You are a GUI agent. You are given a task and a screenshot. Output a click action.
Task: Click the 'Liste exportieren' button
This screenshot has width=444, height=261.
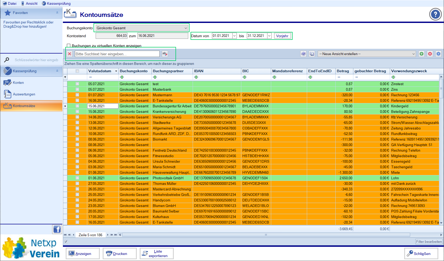[x=157, y=254]
